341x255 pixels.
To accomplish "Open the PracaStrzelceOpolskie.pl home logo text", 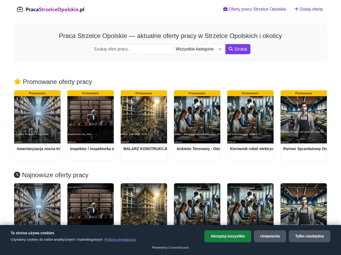I will [55, 10].
